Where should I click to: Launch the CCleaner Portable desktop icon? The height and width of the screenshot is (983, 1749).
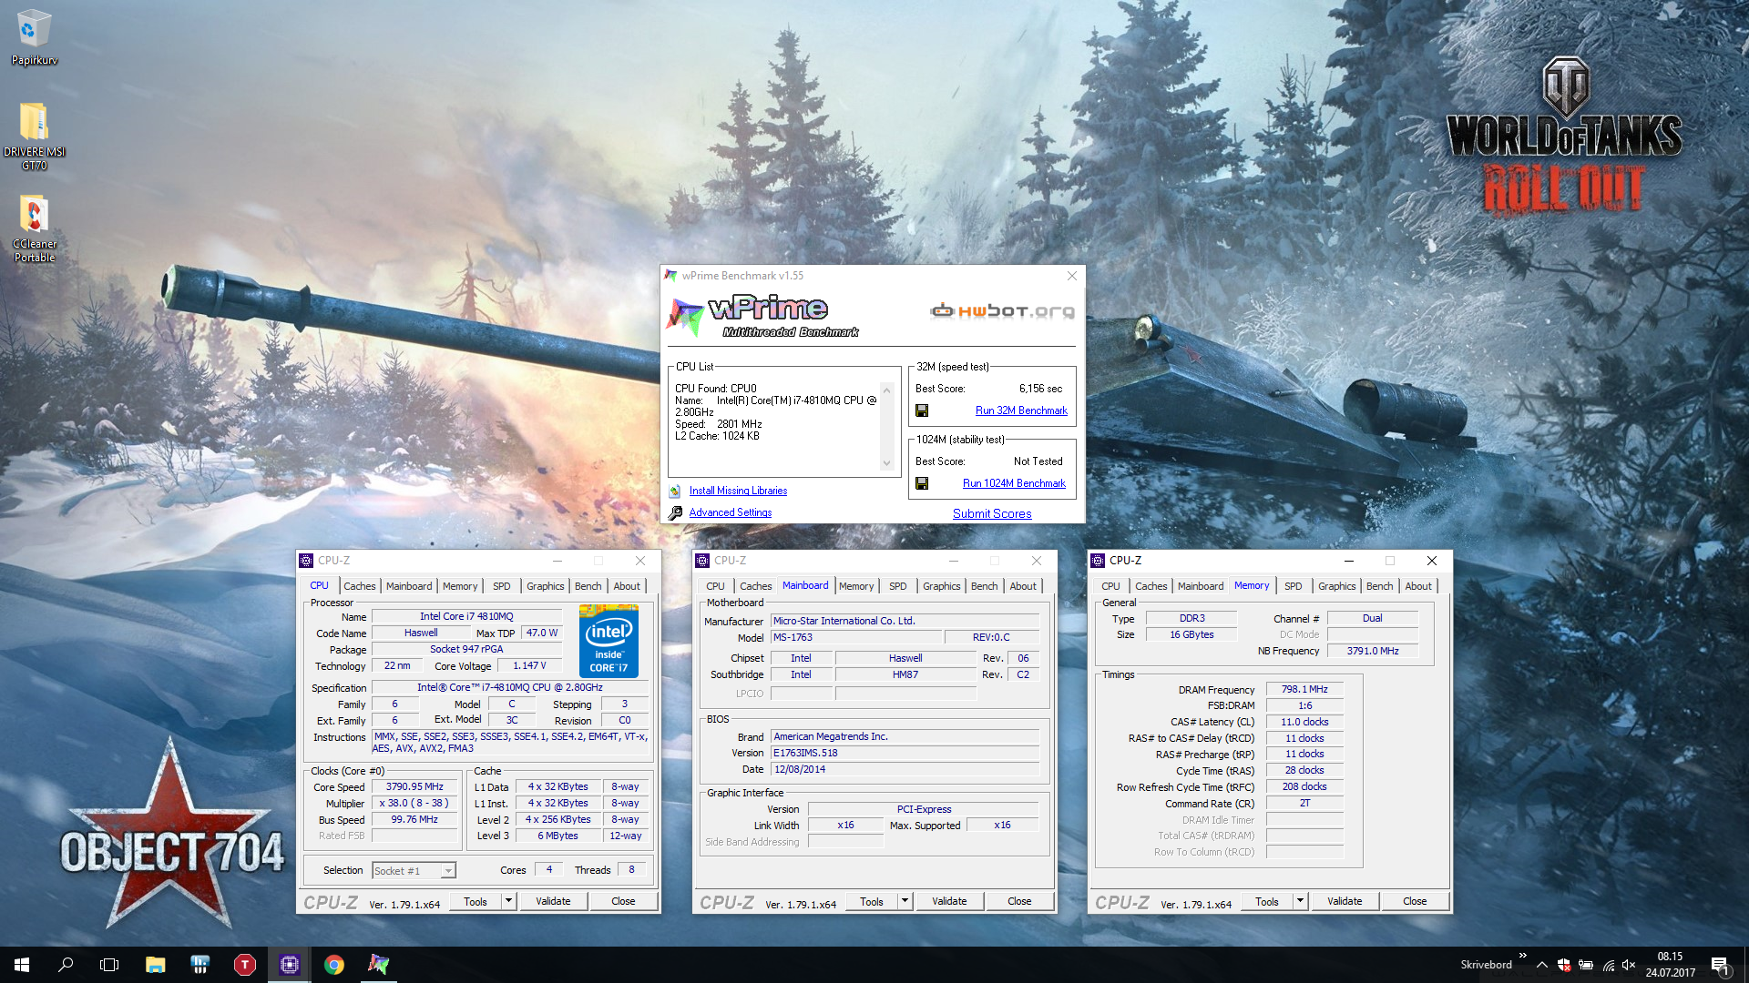point(34,228)
